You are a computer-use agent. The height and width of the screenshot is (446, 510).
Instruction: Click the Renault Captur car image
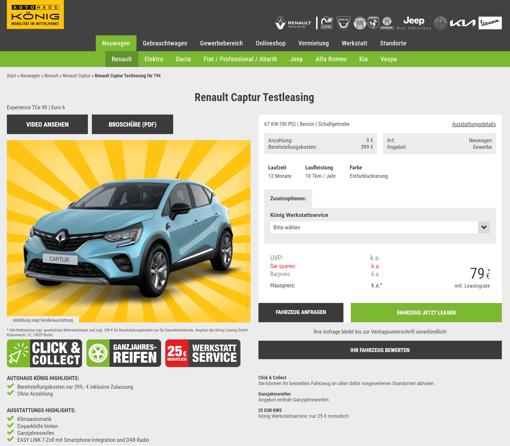[x=129, y=231]
